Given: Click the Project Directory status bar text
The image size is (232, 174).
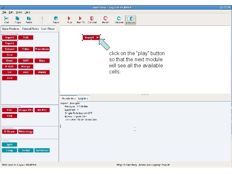Looking at the screenshot, I should coord(143,165).
